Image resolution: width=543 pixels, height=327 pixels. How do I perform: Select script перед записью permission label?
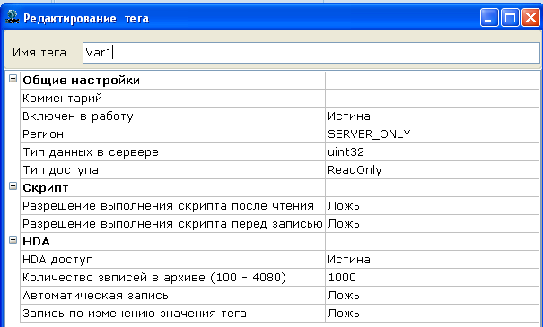tap(172, 224)
